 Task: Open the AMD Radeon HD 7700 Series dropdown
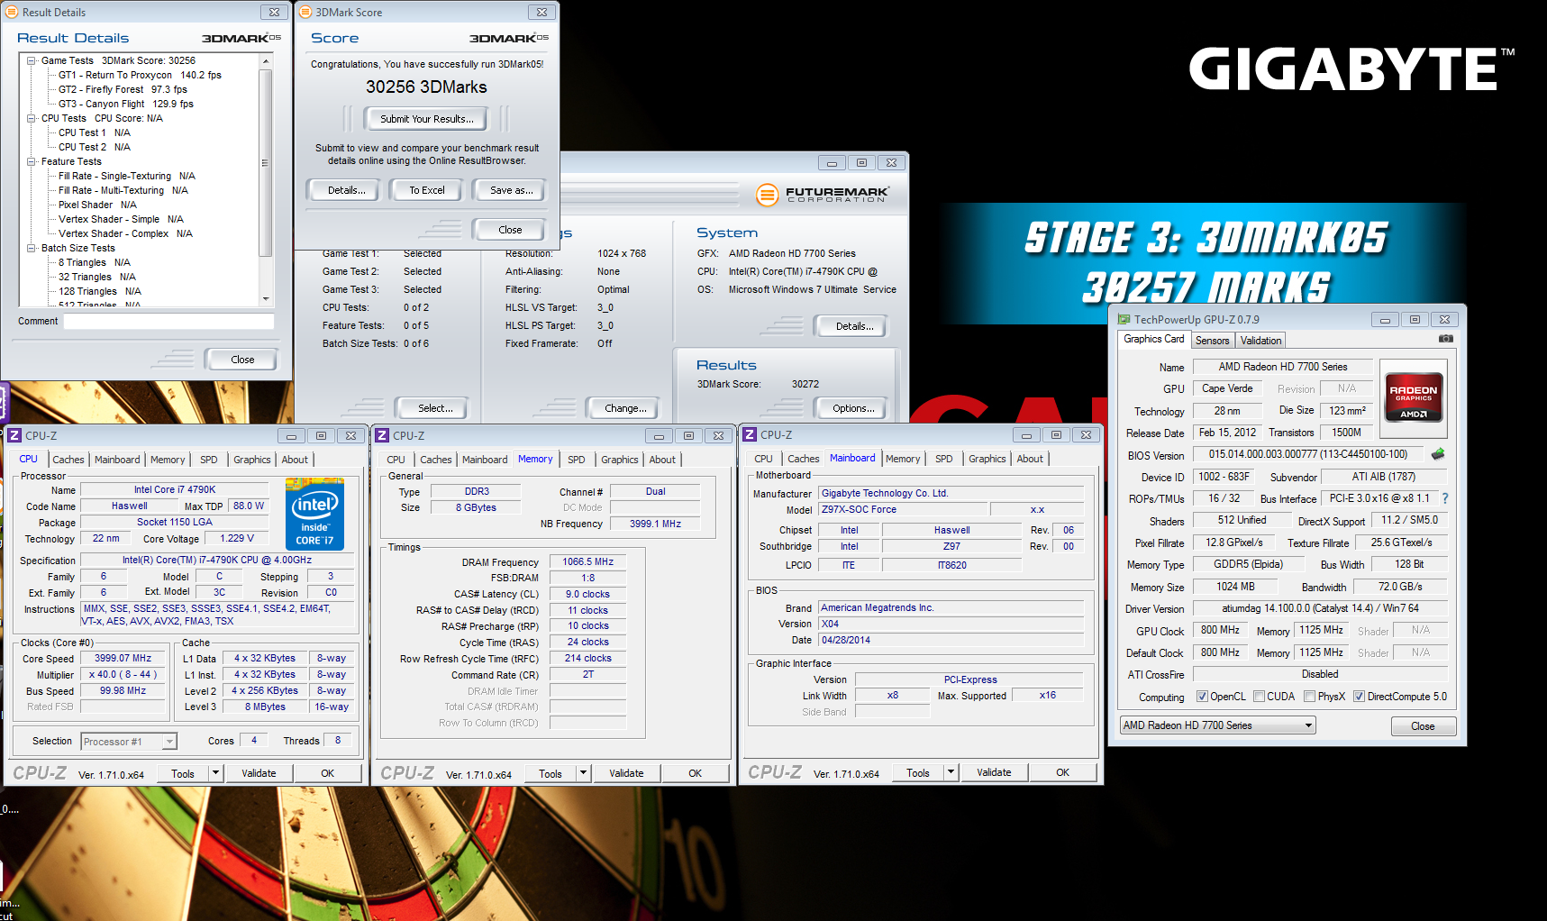1218,725
